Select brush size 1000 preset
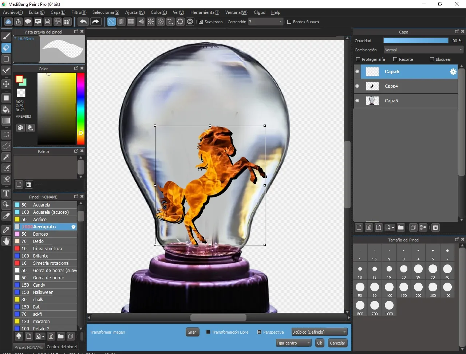466x354 pixels. tap(389, 308)
